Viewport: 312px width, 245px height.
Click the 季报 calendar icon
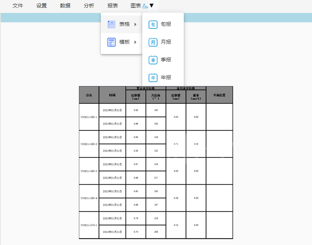tap(153, 60)
